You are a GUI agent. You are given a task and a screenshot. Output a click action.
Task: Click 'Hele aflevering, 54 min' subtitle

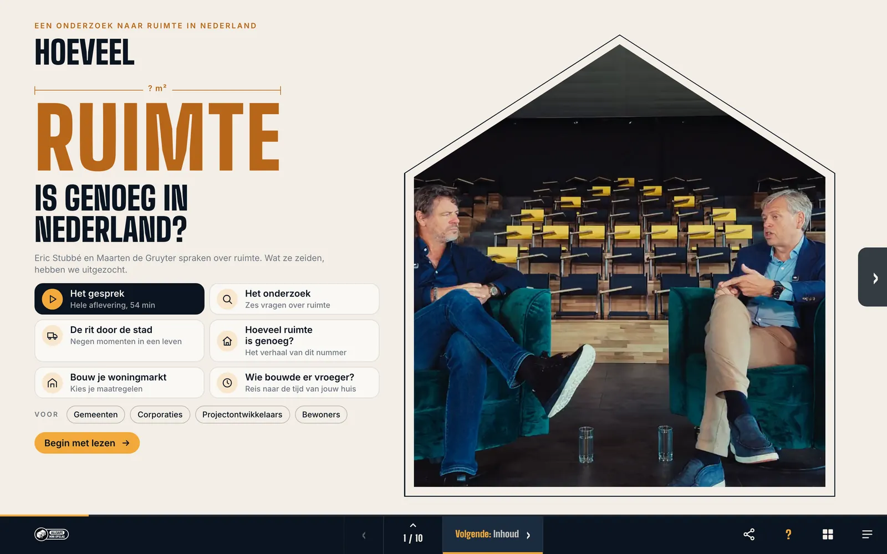pyautogui.click(x=113, y=305)
